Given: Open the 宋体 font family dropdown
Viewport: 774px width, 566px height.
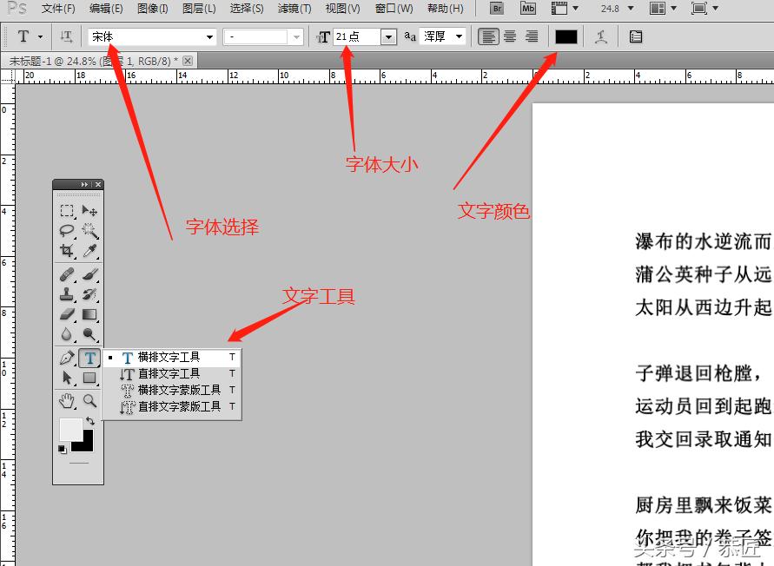Looking at the screenshot, I should pos(208,36).
